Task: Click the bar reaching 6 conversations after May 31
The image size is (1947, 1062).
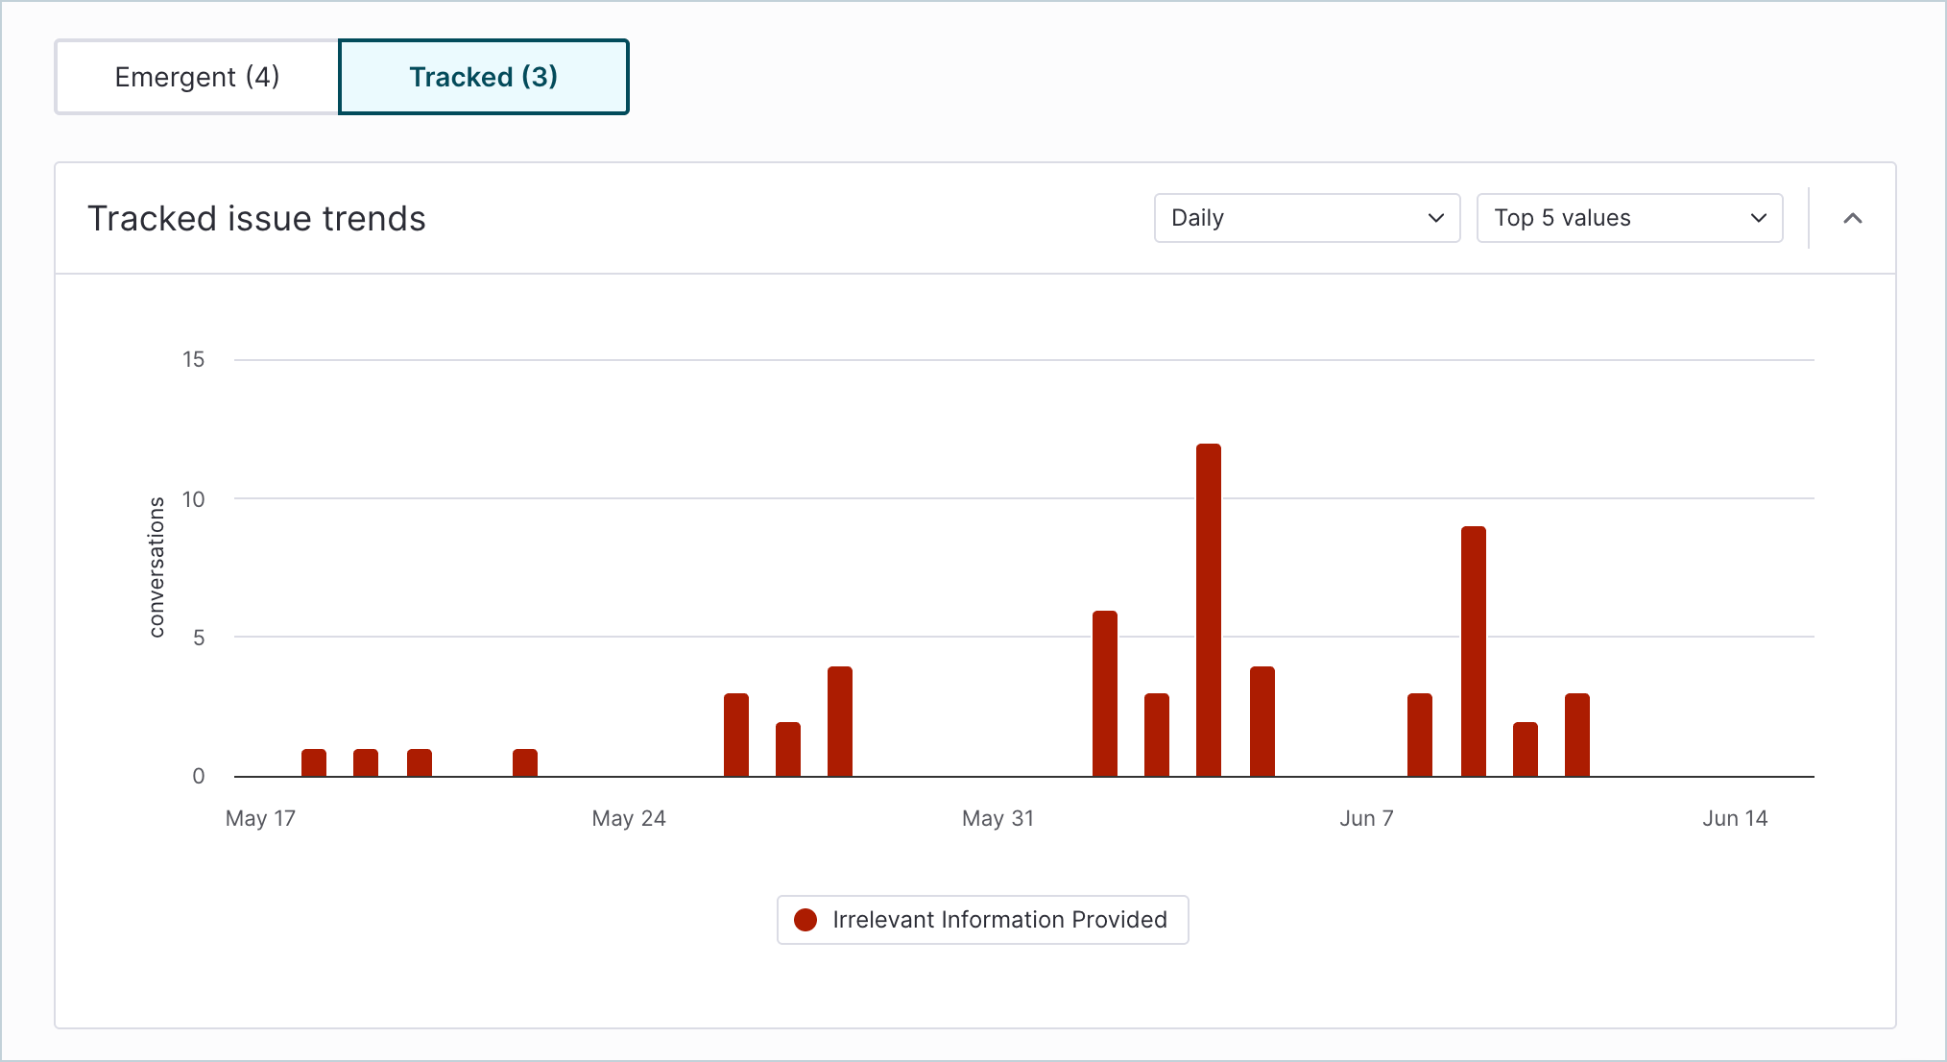Action: pos(1105,693)
